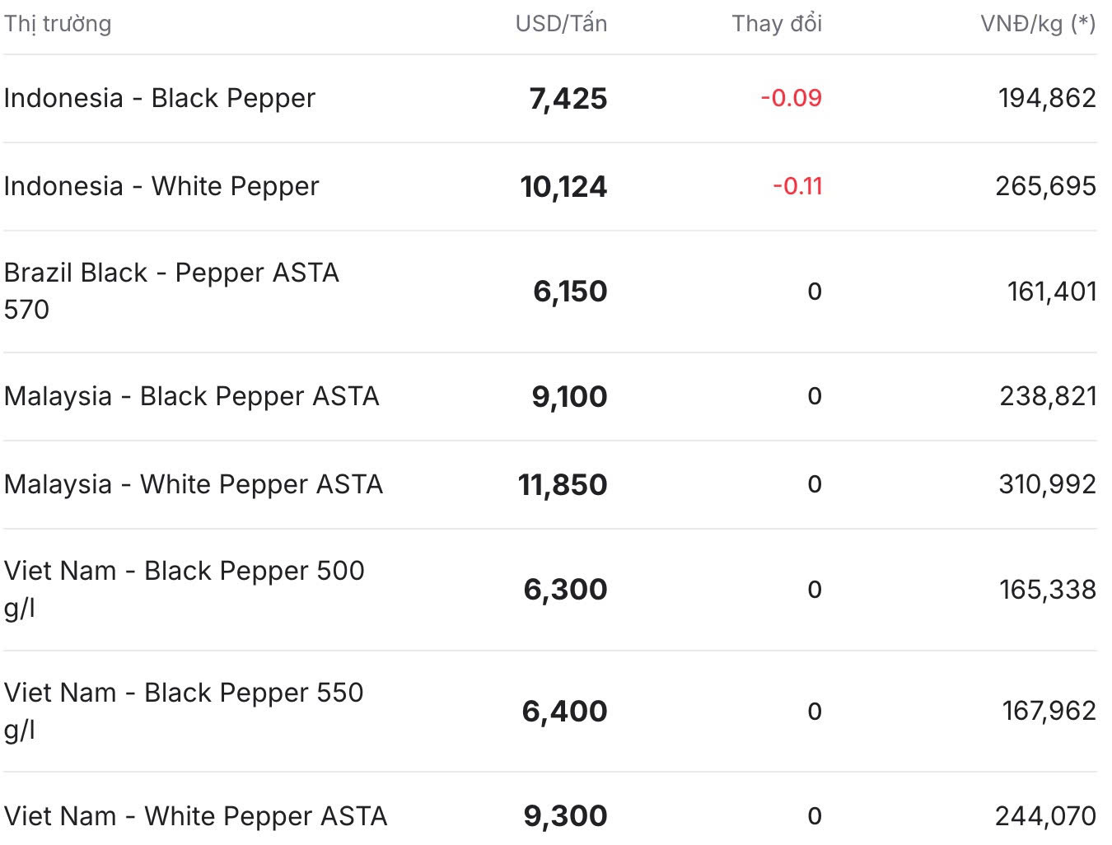The height and width of the screenshot is (845, 1112).
Task: Click the 194,862 VNĐ/kg value
Action: point(1047,98)
